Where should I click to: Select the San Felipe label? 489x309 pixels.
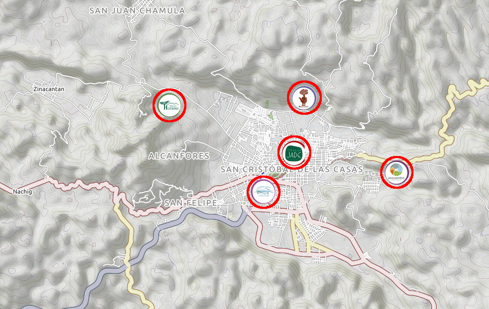click(x=190, y=202)
